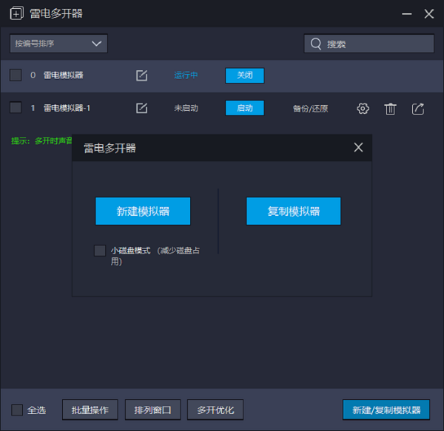Viewport: 444px width, 431px height.
Task: Open settings gear for 雷电模拟器-1
Action: (x=363, y=109)
